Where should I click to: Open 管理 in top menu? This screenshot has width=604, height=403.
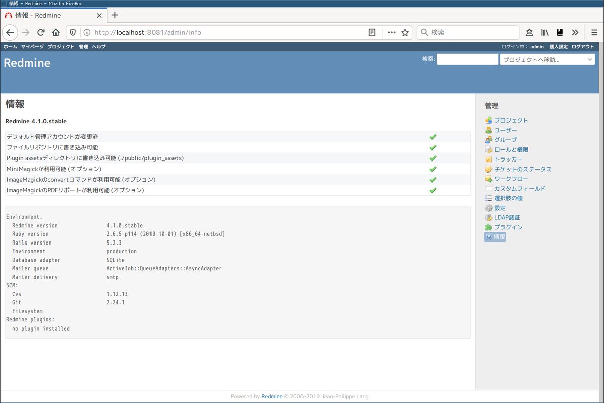(x=83, y=46)
